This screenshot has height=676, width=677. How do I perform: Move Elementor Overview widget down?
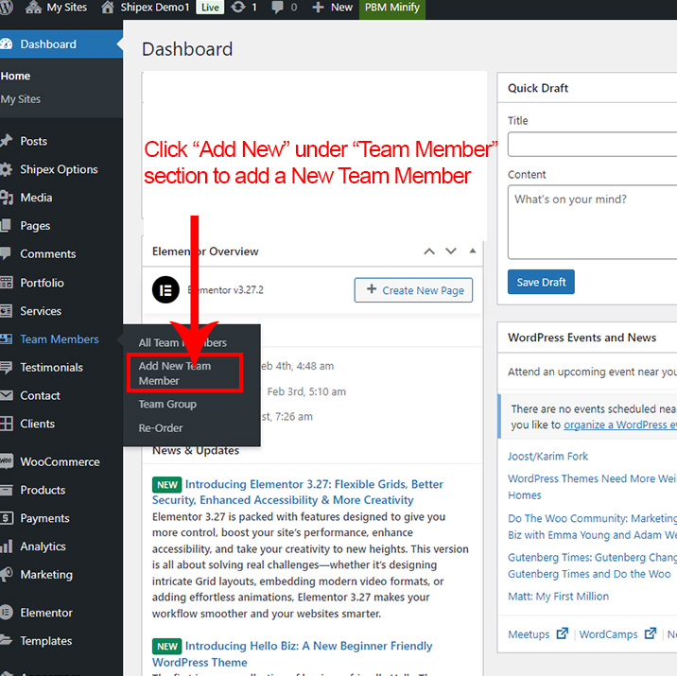(x=451, y=251)
